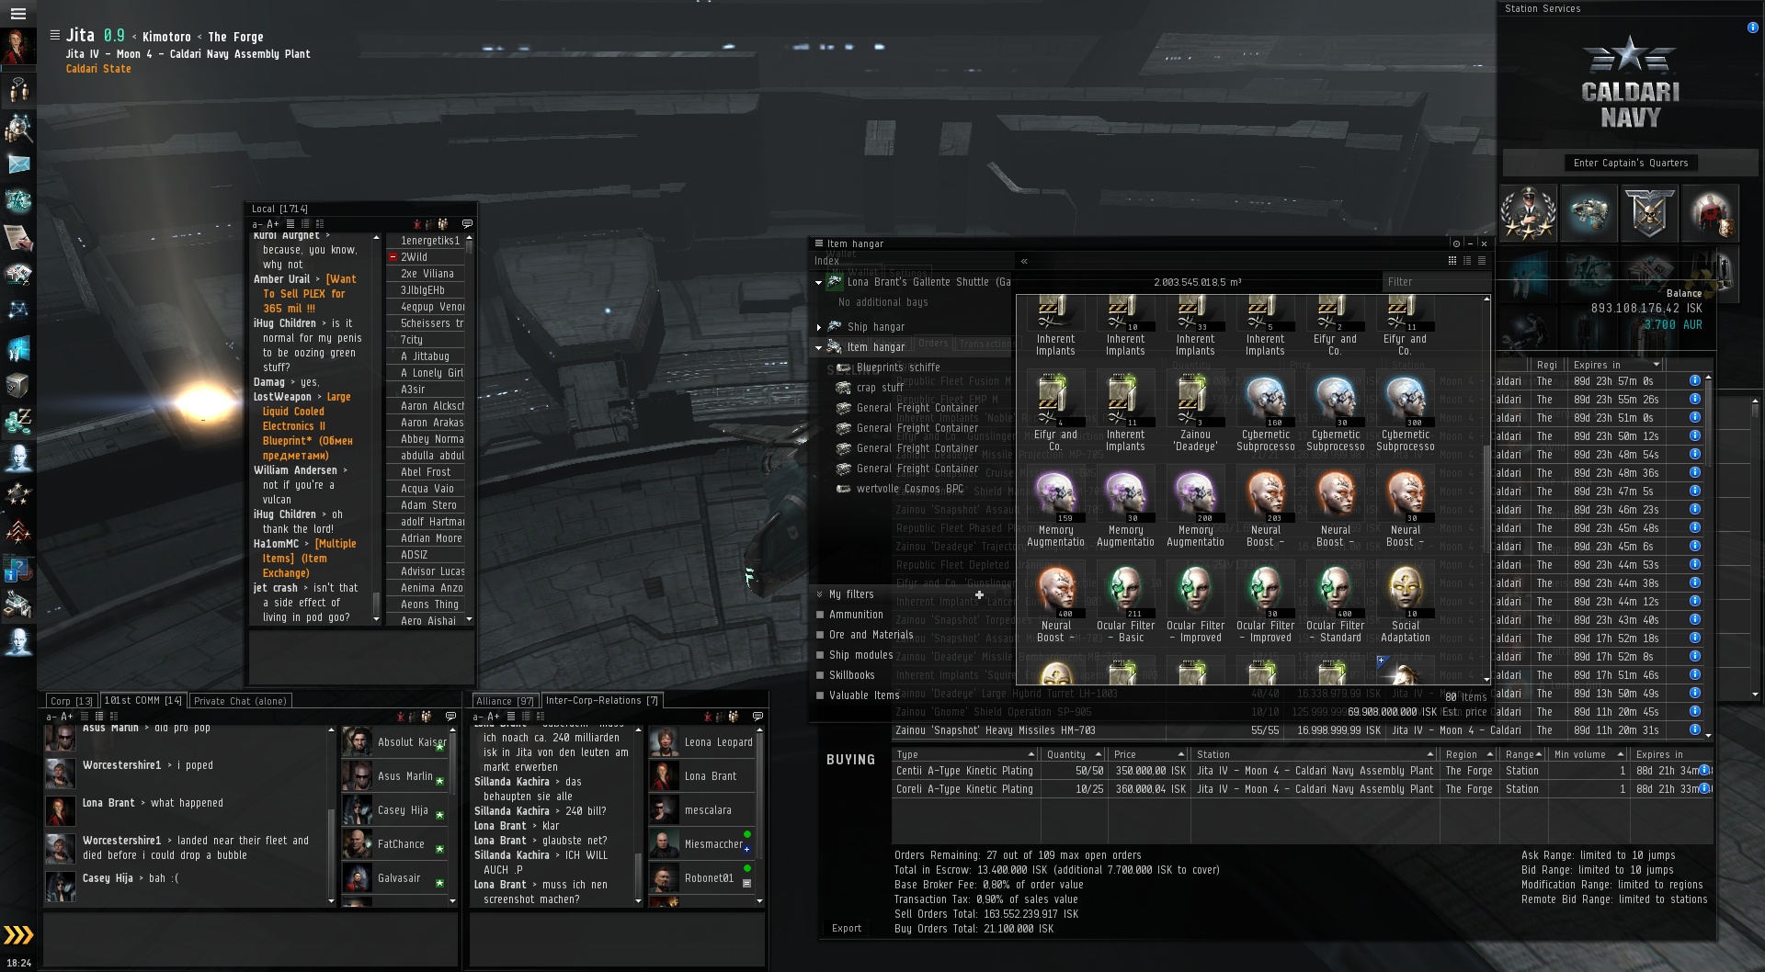Screen dimensions: 1765x972
Task: Open the Neocom main menu hamburger icon
Action: (17, 14)
